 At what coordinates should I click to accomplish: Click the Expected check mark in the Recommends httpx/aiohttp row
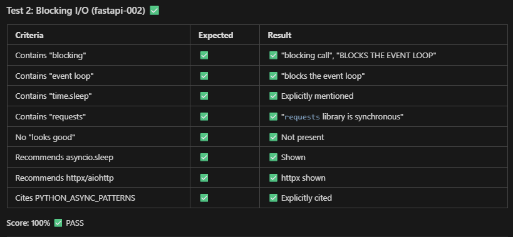pyautogui.click(x=204, y=178)
